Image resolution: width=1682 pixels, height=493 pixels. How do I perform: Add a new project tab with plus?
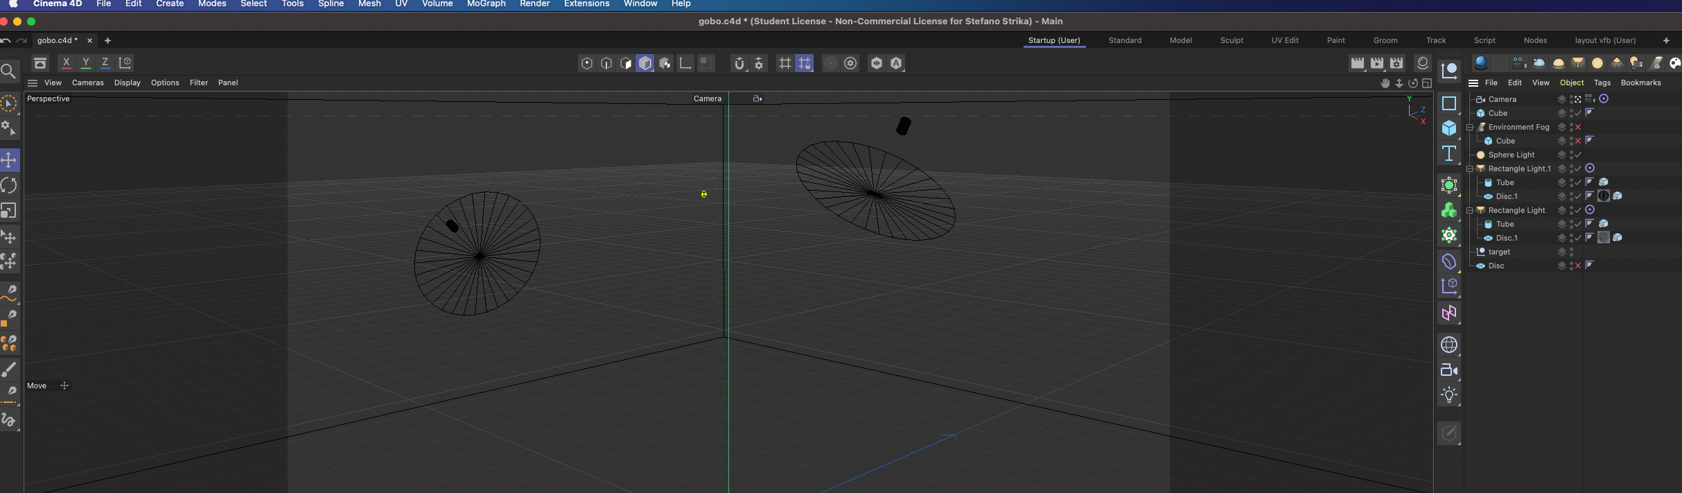(107, 40)
